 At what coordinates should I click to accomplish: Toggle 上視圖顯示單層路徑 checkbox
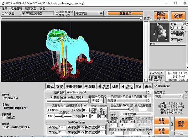tap(57, 13)
